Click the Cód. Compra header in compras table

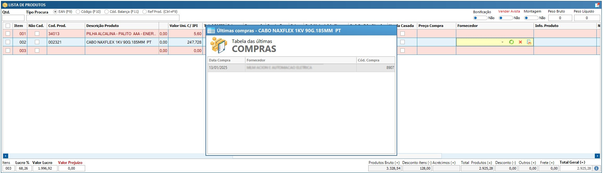click(376, 60)
